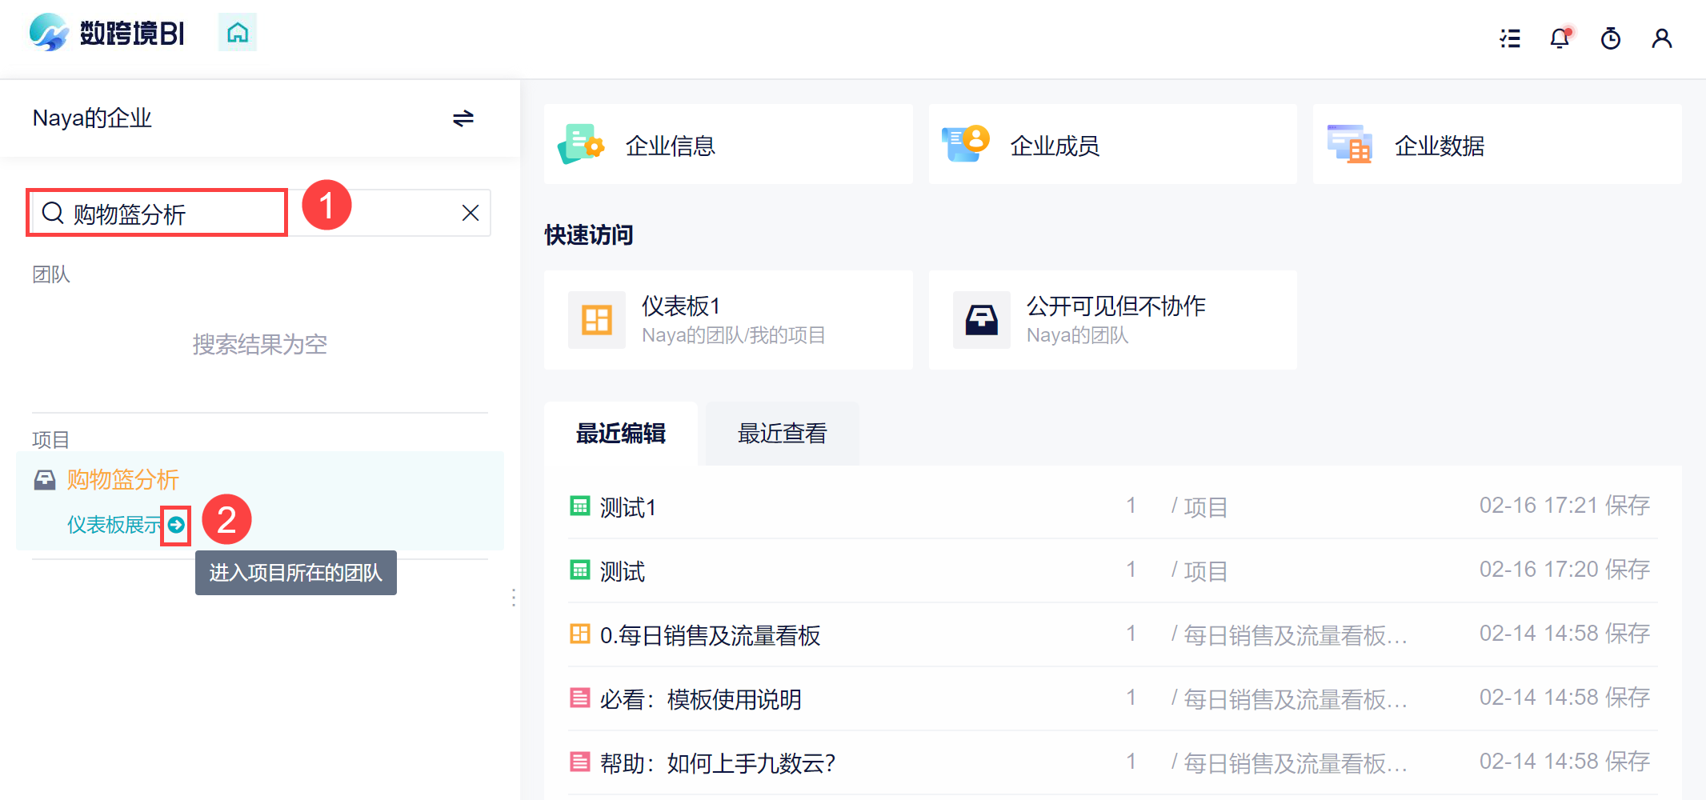Select the 购物篮分析 project result

pos(123,479)
